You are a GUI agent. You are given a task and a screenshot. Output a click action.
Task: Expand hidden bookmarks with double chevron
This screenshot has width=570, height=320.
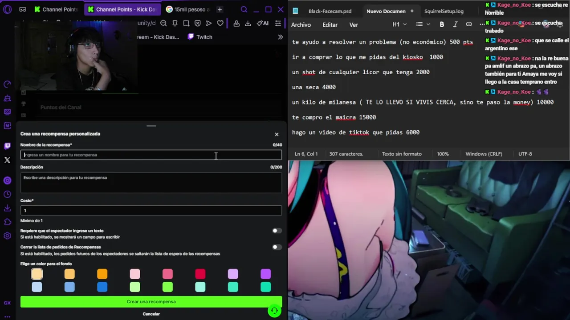(280, 37)
